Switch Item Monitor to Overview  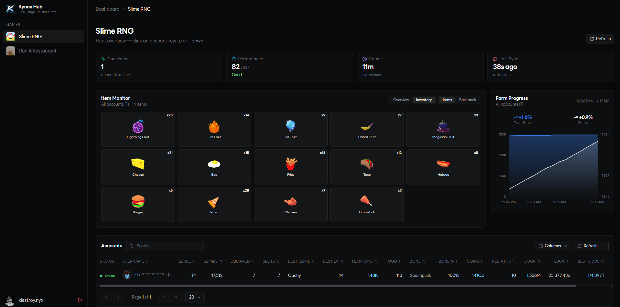click(401, 100)
